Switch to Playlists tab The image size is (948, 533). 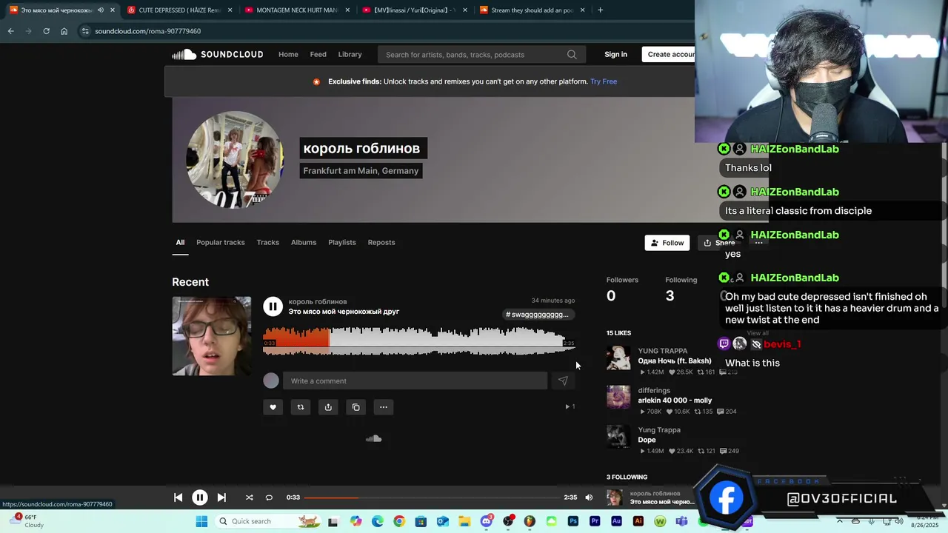(x=342, y=242)
